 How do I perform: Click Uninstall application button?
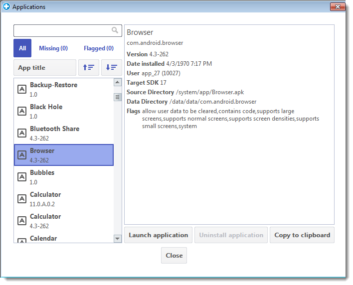coord(231,235)
